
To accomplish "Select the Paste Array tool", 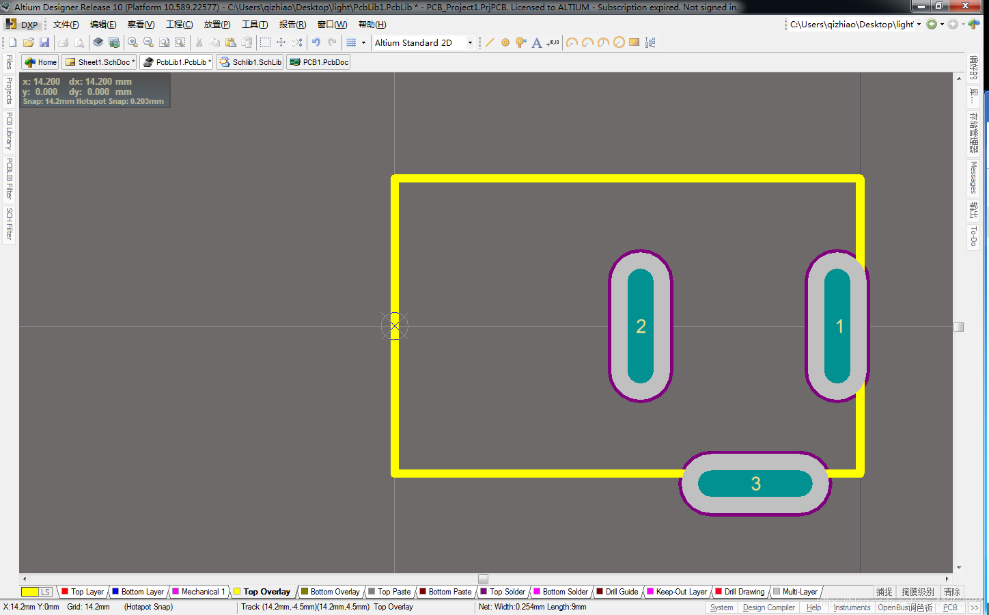I will pos(650,42).
